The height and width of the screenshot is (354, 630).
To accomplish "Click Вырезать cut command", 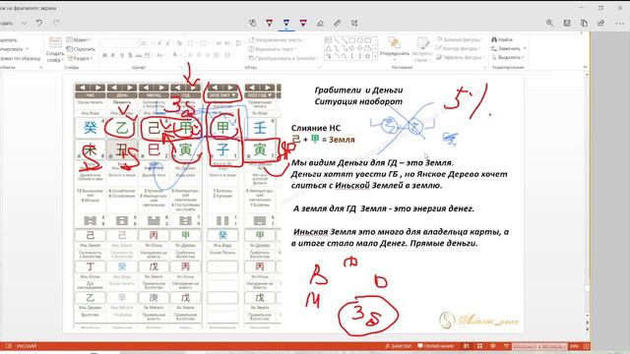I will coord(8,39).
